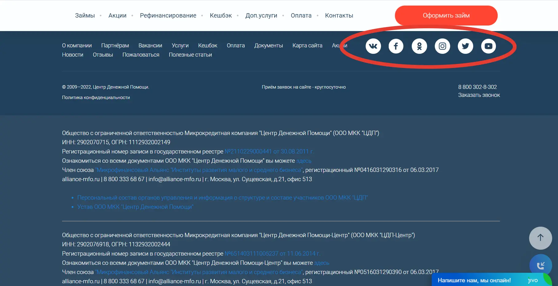Screen dimensions: 558x286
Task: Open the Twitter profile icon
Action: coord(465,46)
